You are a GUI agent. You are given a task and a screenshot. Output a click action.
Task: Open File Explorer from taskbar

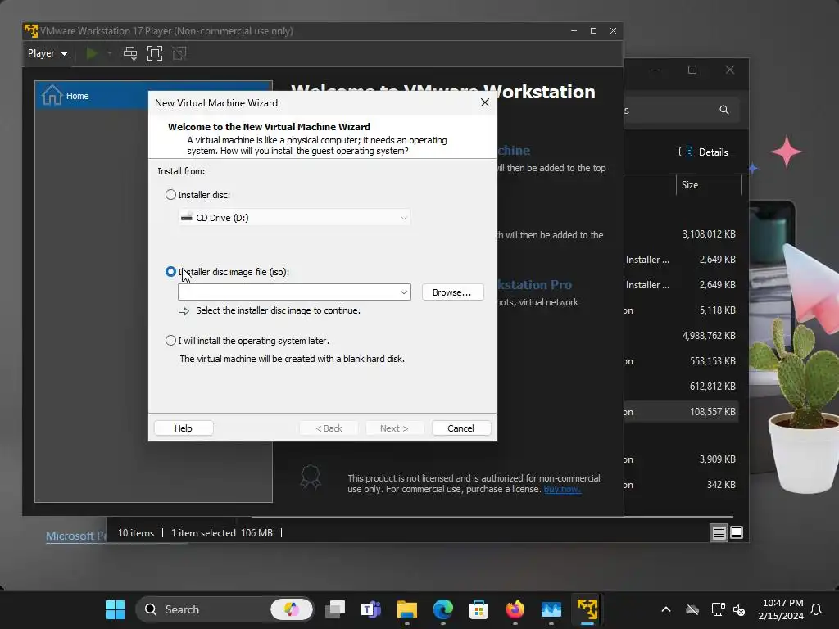pyautogui.click(x=407, y=609)
